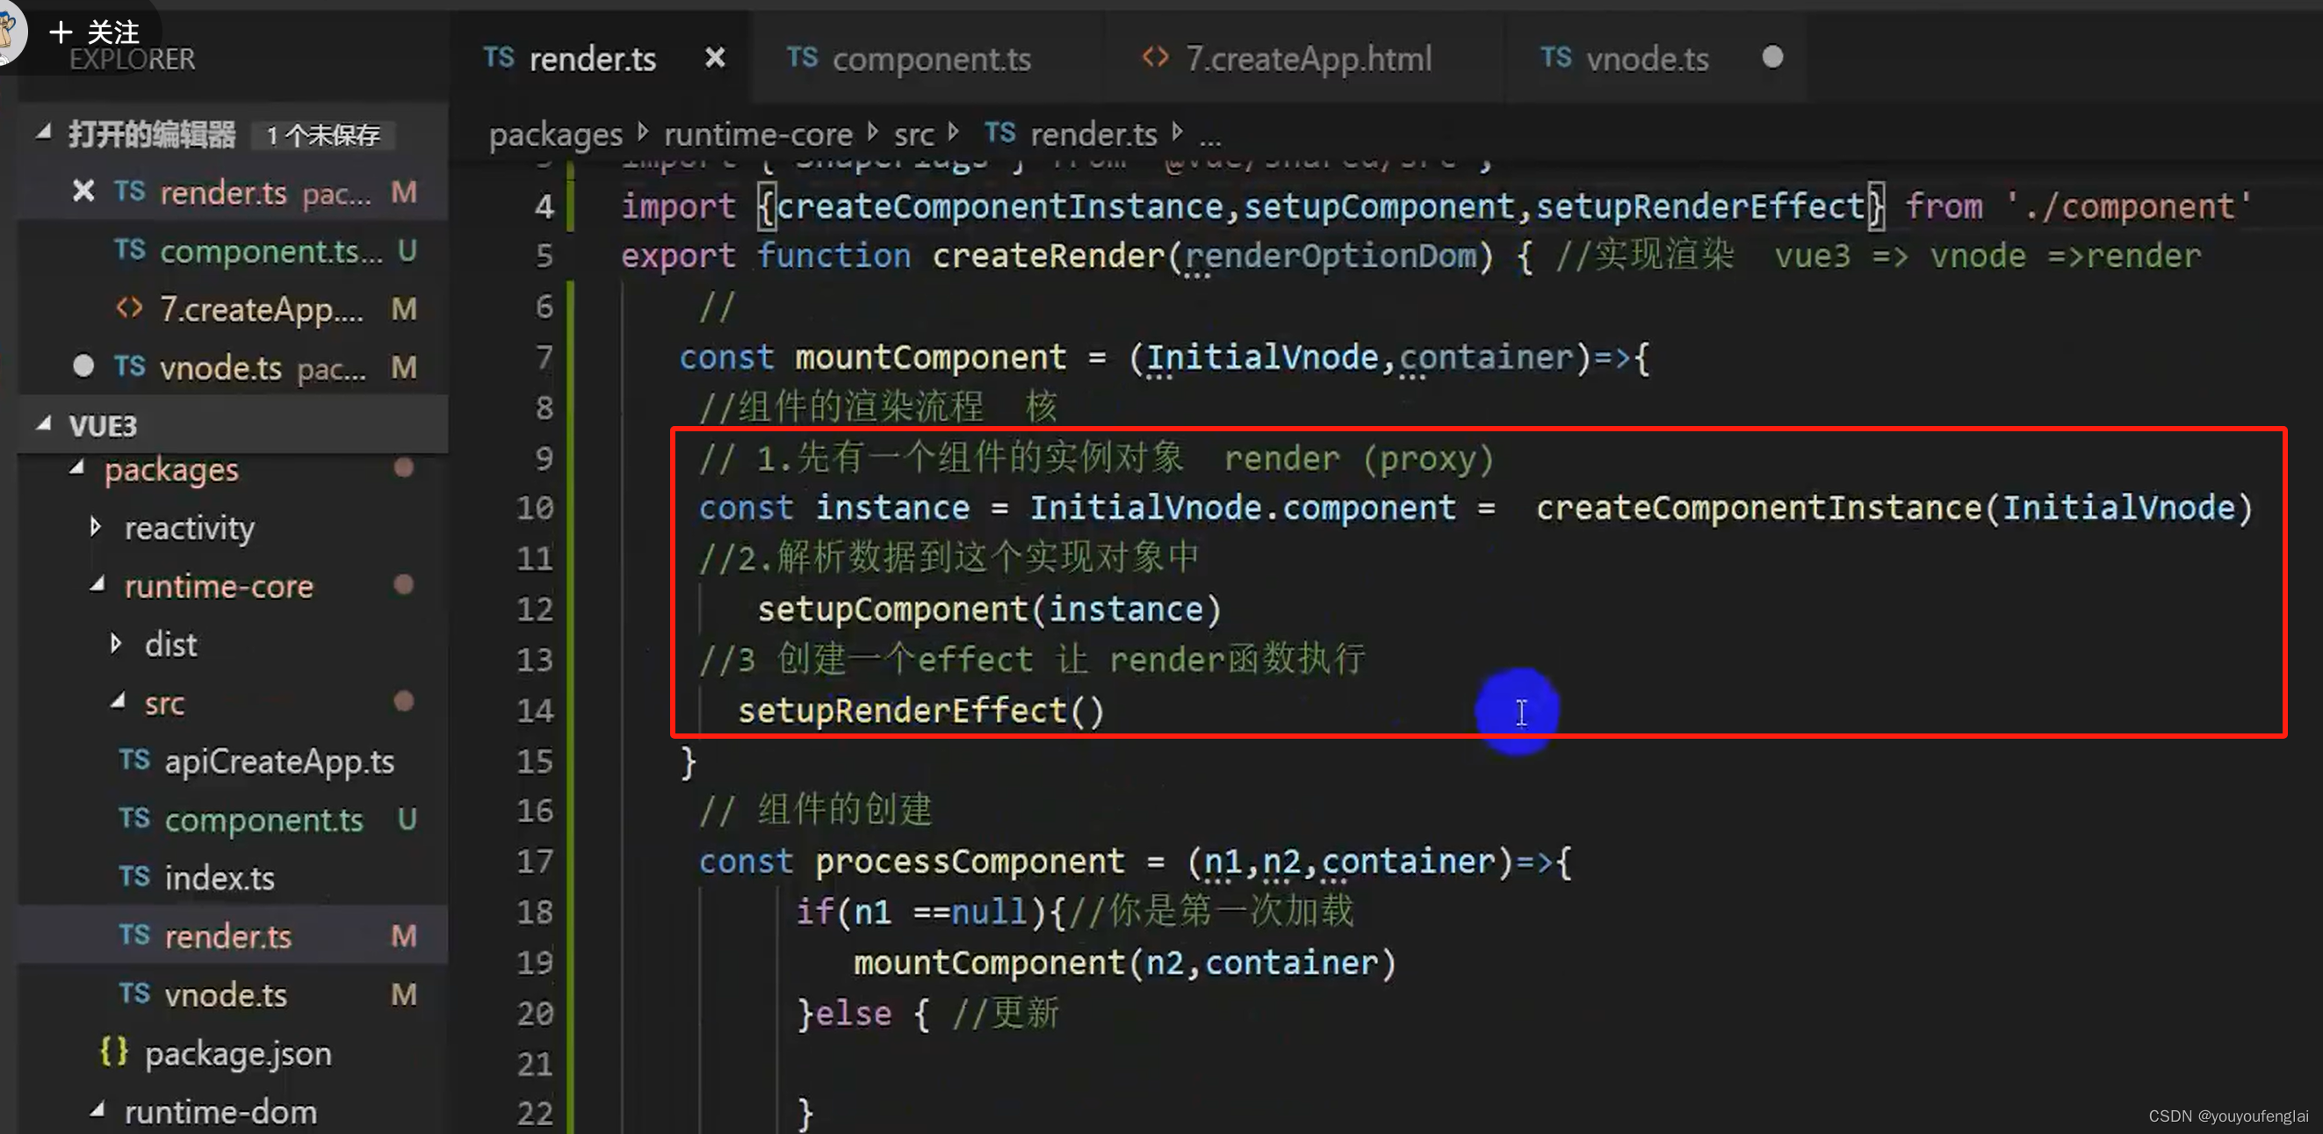Expand the reactivity folder

pos(96,527)
